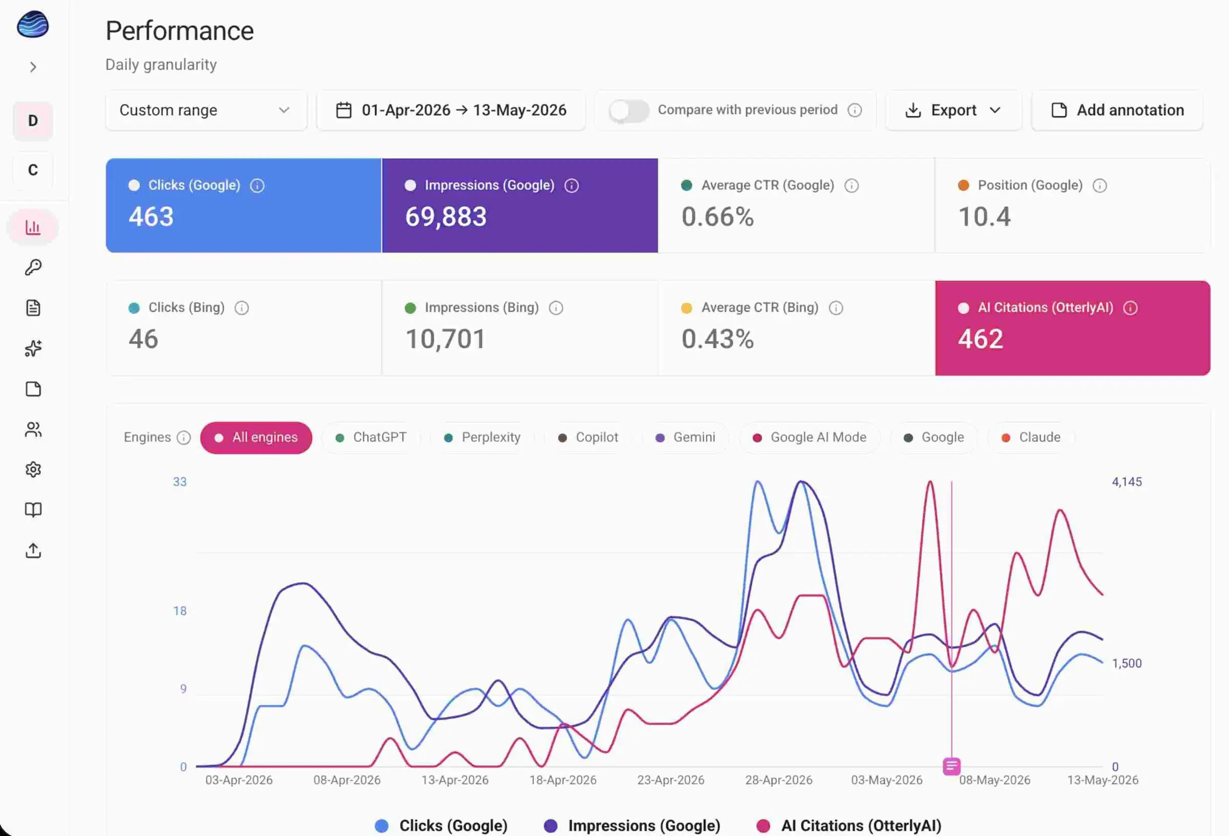
Task: Open the key icon in the sidebar
Action: click(33, 267)
